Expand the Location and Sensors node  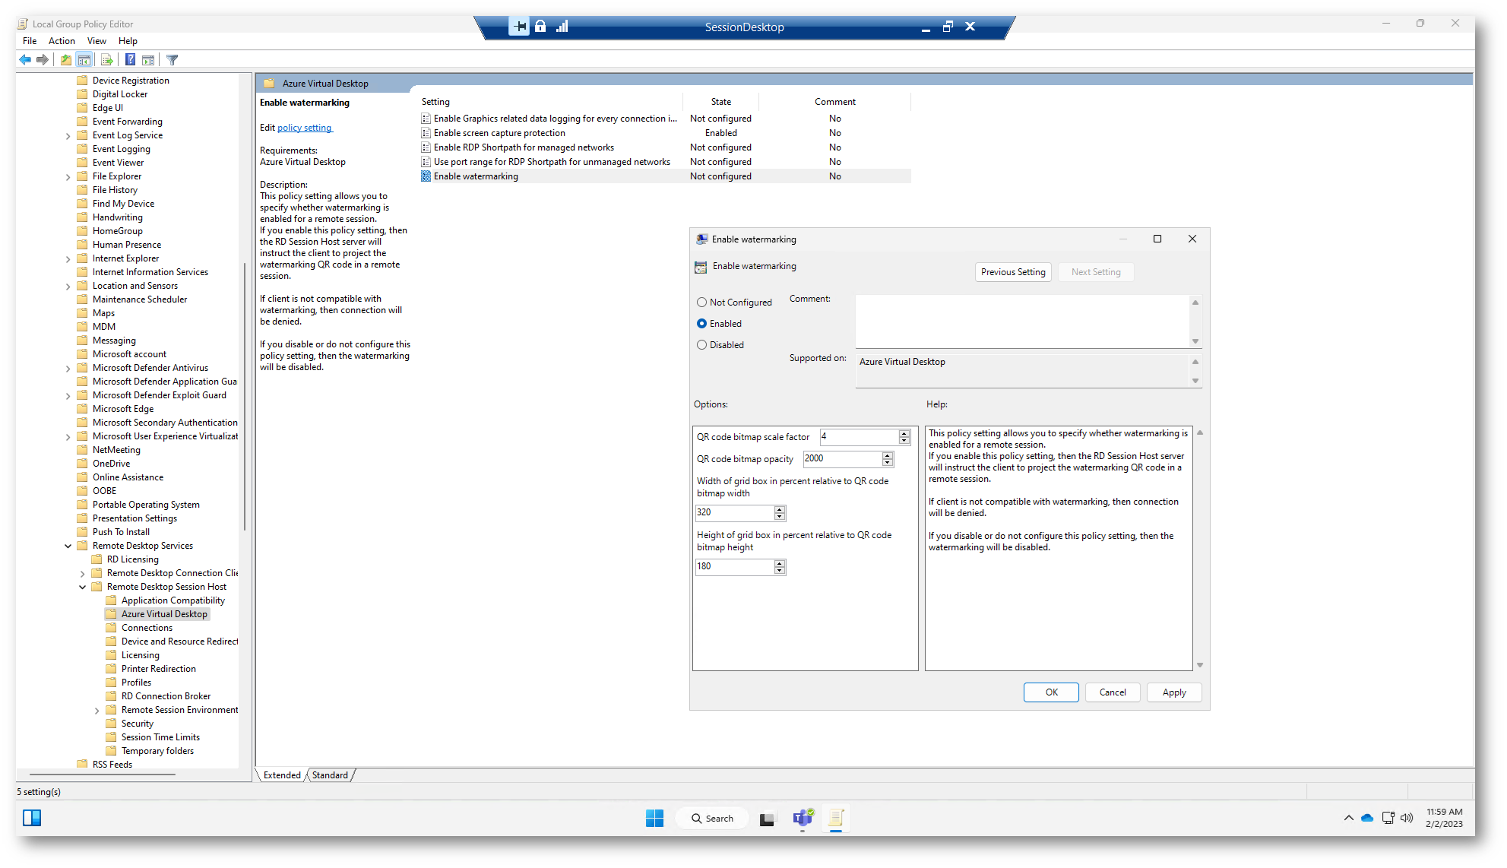point(68,287)
